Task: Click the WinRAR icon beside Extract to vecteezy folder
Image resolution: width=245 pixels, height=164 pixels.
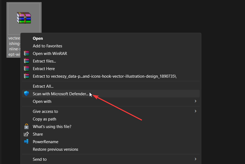Action: coord(26,76)
